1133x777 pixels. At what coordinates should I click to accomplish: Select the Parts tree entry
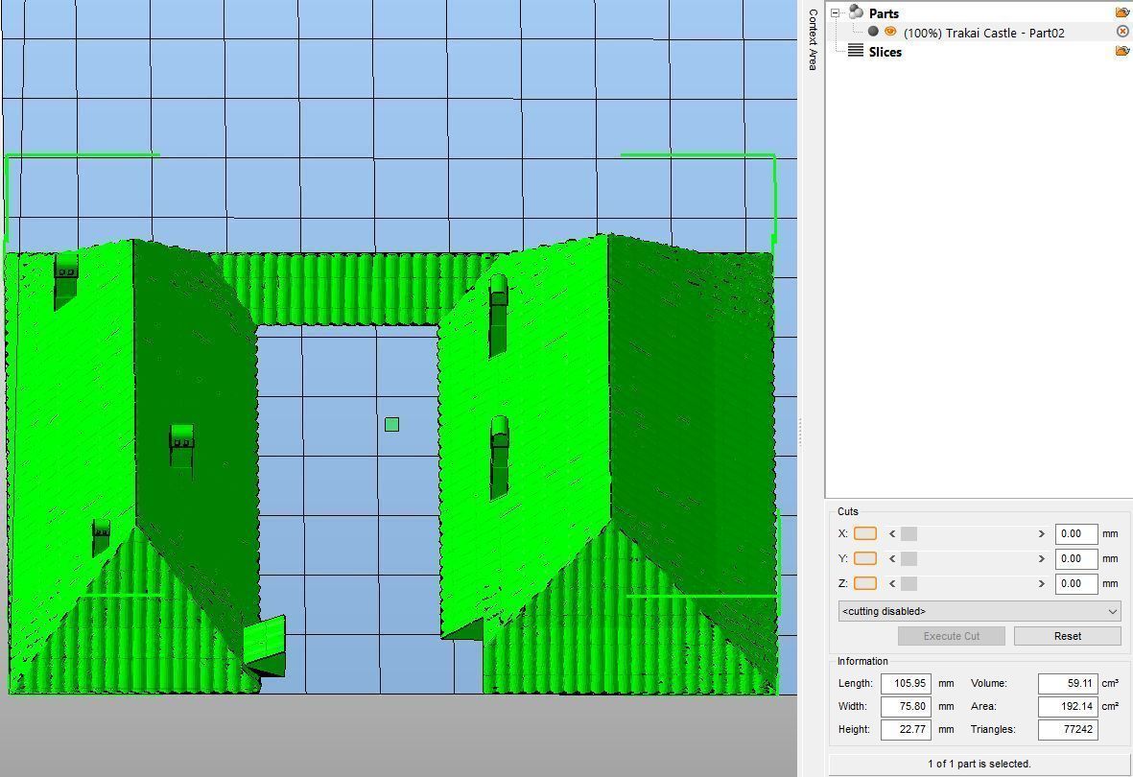point(884,13)
